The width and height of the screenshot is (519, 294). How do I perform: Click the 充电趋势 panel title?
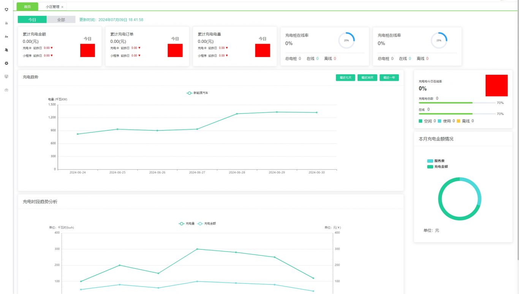[30, 77]
